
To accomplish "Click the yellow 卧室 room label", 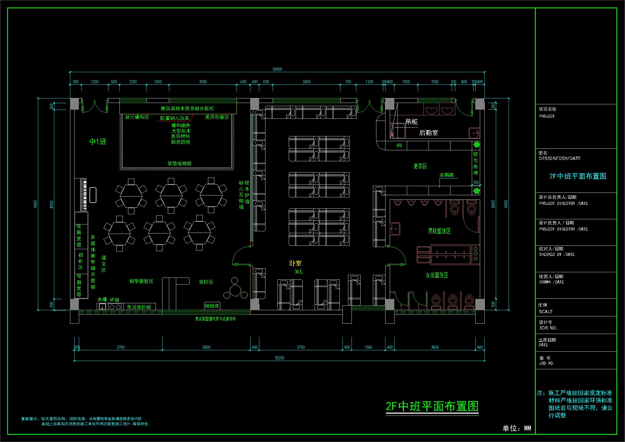I will (x=295, y=263).
